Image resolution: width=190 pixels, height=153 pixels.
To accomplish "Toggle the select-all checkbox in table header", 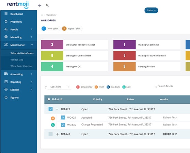I will [x=49, y=99].
